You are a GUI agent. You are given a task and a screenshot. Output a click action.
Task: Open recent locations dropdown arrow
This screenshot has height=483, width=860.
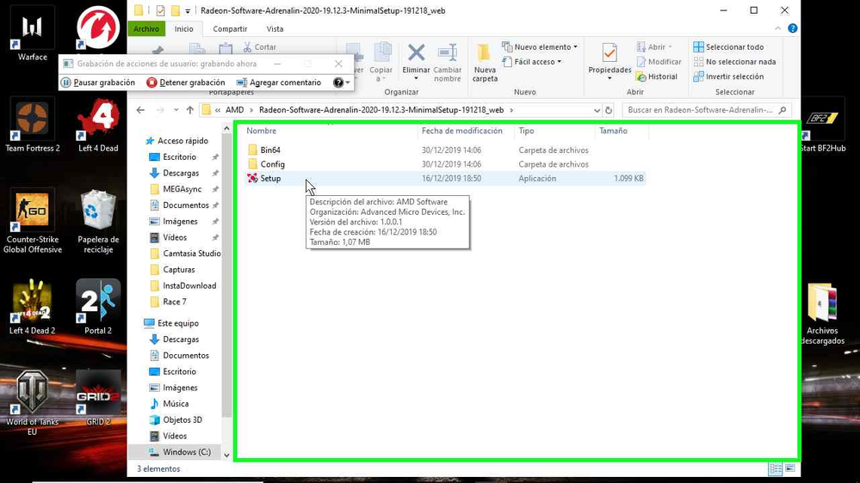pos(176,110)
